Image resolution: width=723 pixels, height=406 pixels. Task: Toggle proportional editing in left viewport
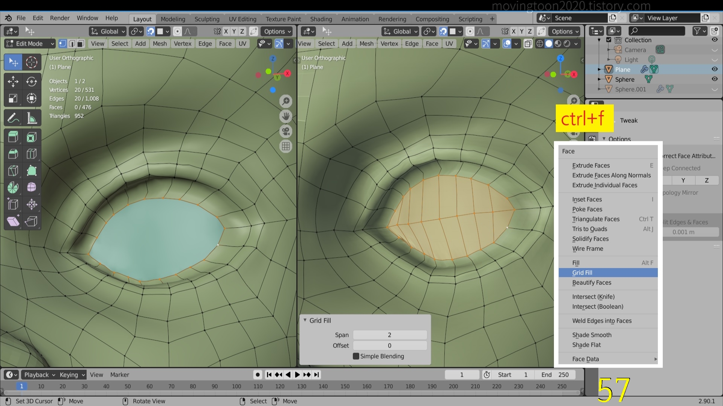177,32
